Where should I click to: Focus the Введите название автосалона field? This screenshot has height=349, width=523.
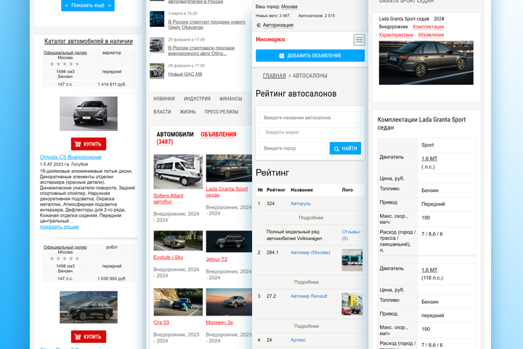pyautogui.click(x=310, y=118)
